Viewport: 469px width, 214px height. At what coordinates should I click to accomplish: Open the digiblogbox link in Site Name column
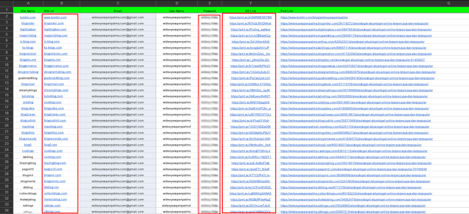click(x=28, y=29)
